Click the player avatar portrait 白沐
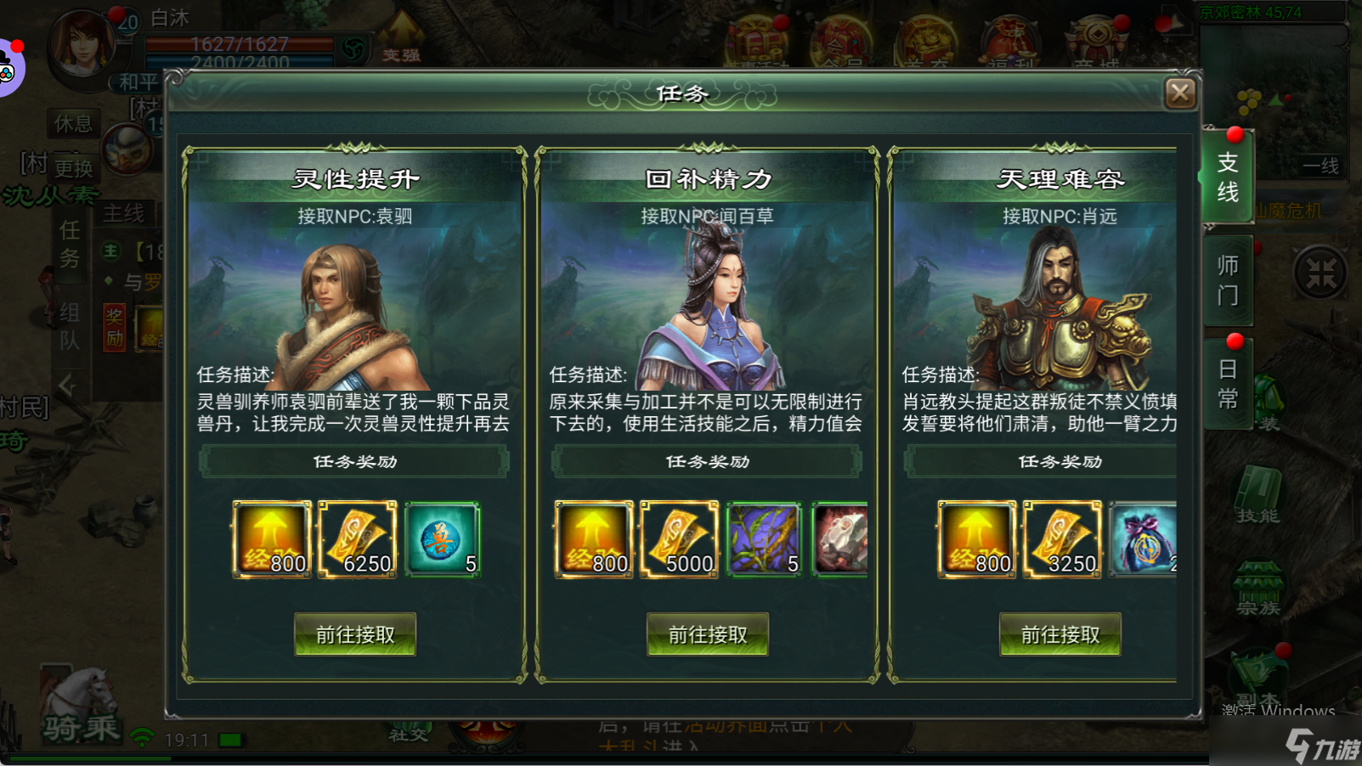The width and height of the screenshot is (1362, 766). coord(82,45)
